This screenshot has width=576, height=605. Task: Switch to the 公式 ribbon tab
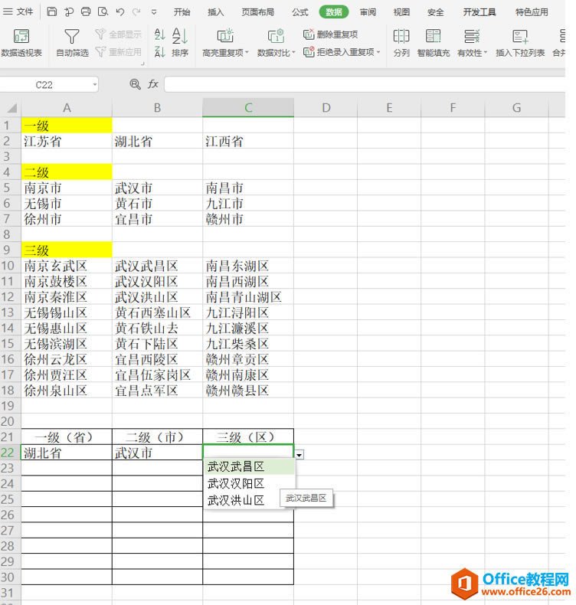coord(299,12)
